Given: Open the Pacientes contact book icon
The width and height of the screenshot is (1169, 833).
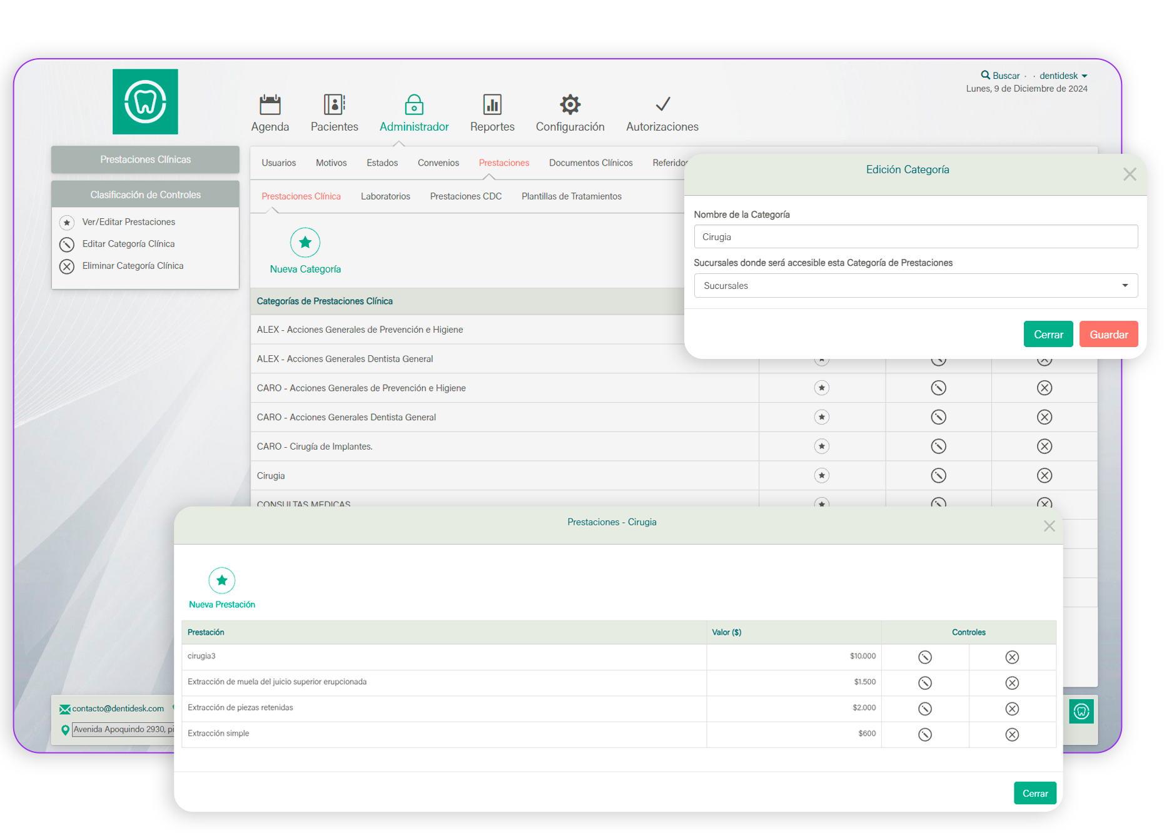Looking at the screenshot, I should tap(334, 105).
